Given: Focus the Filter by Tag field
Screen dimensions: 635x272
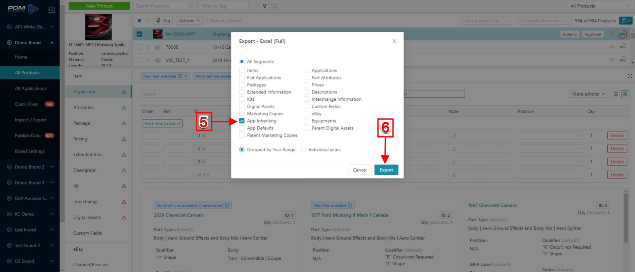Looking at the screenshot, I should tap(224, 6).
